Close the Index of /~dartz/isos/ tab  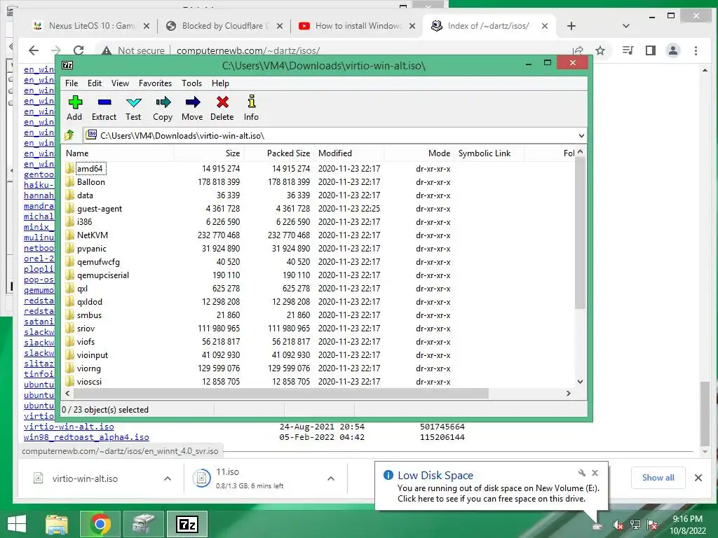pos(544,26)
